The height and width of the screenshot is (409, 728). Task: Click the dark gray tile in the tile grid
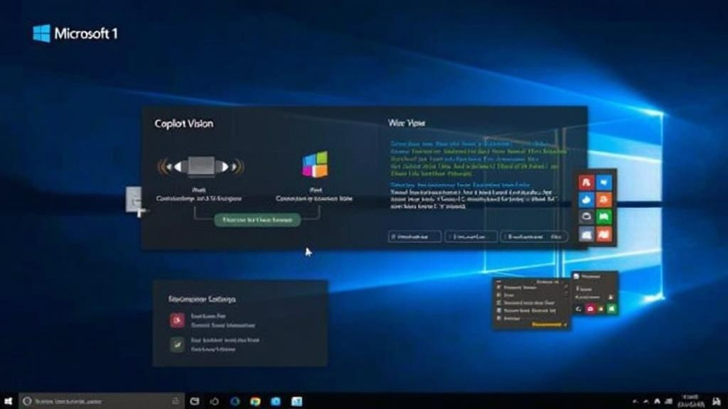point(587,217)
